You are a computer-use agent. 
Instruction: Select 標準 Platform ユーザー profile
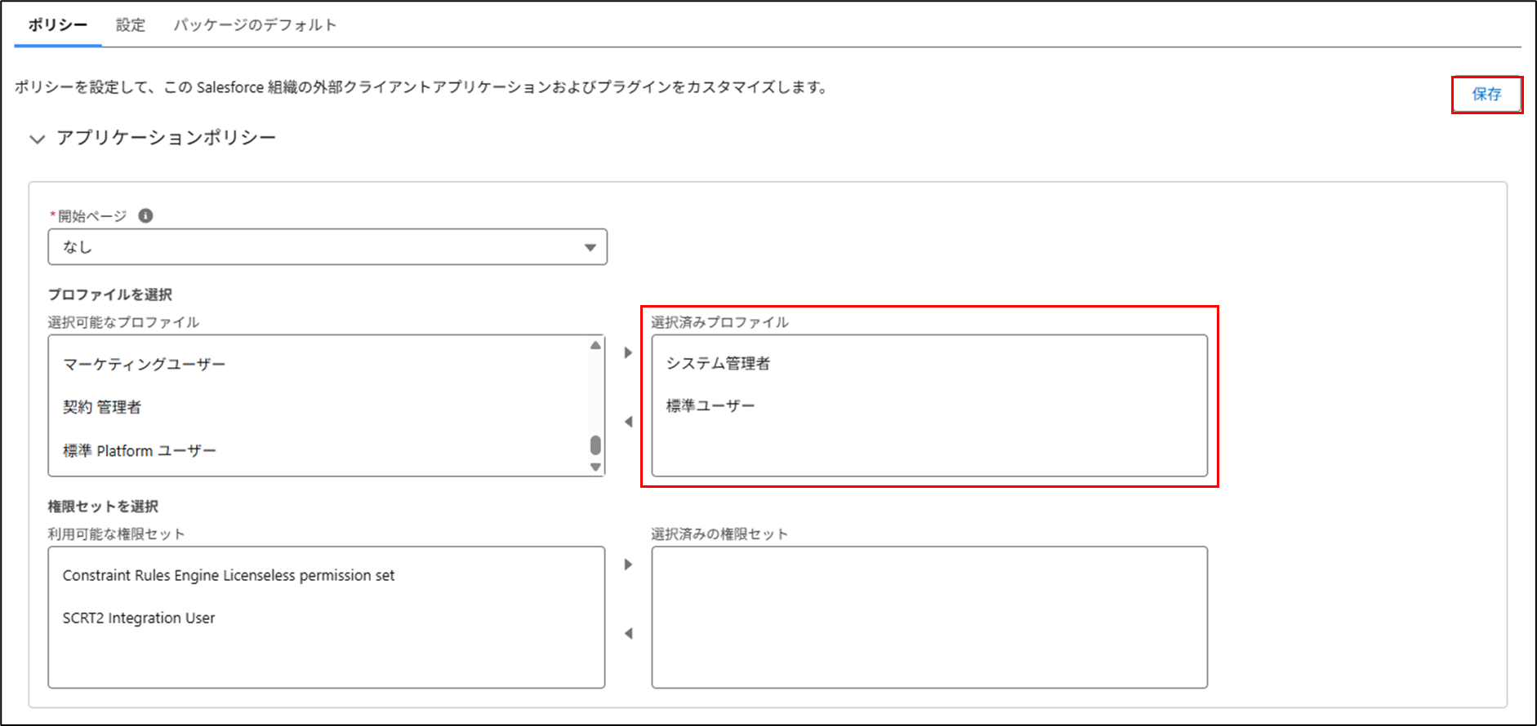(x=140, y=451)
